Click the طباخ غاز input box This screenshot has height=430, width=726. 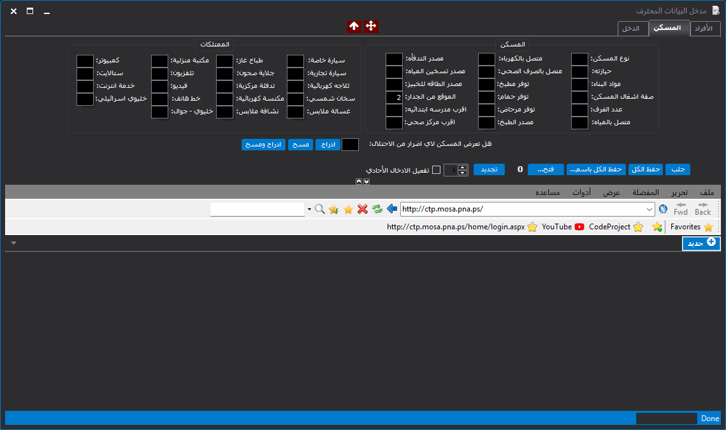click(224, 61)
